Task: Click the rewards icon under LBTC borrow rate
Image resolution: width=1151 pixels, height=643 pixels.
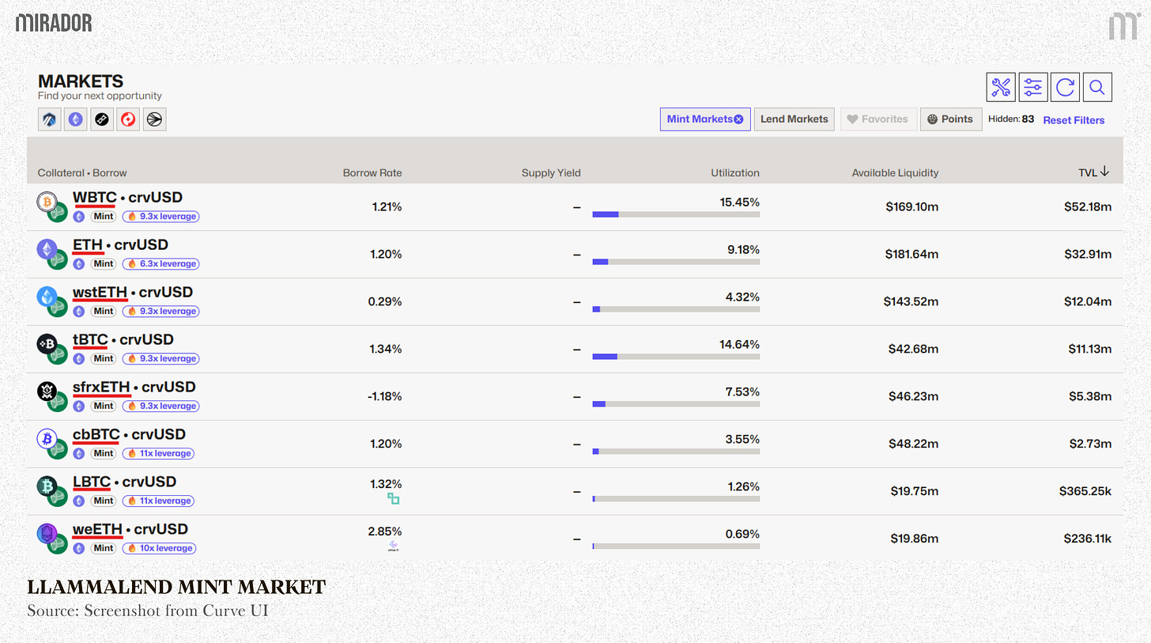Action: click(x=393, y=499)
